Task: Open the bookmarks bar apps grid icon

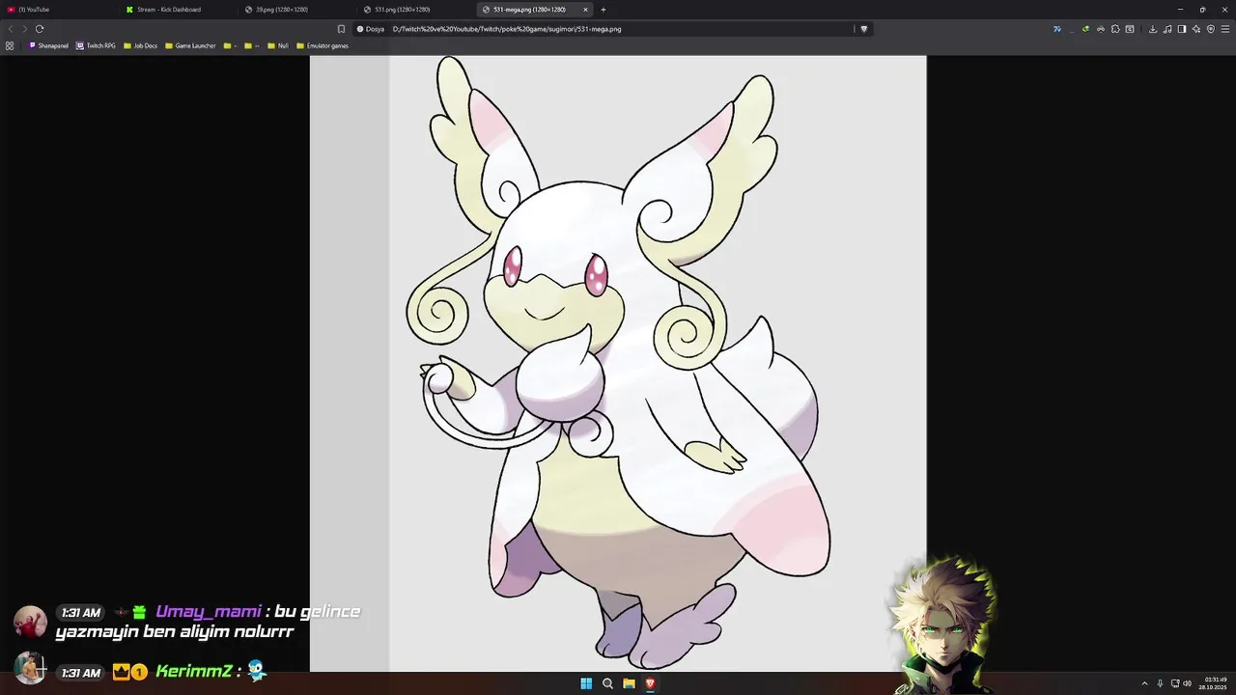Action: tap(10, 45)
